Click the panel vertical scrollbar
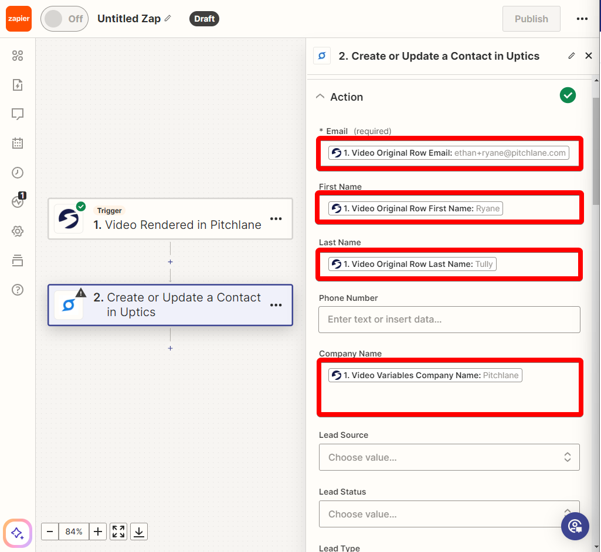601x552 pixels. coord(596,152)
